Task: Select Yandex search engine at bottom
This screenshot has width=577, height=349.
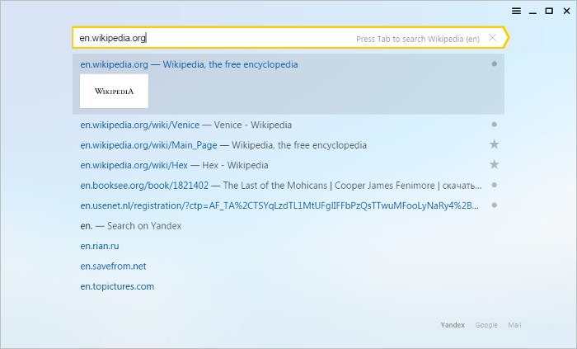Action: [453, 325]
